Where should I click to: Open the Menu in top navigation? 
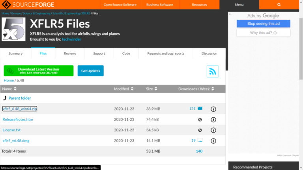click(239, 5)
